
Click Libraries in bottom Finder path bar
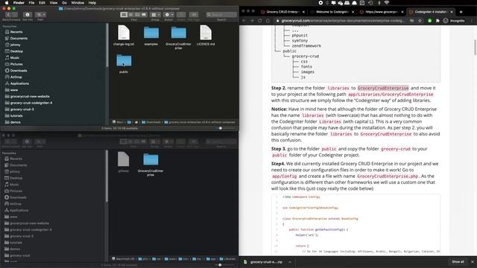[x=227, y=259]
